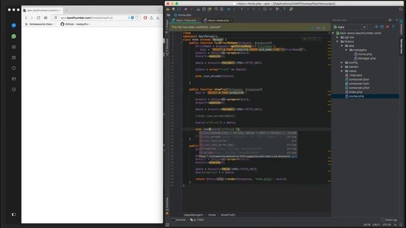Screen dimensions: 406x228
Task: Click the Replace icon in IDE toolbar
Action: [x=222, y=9]
